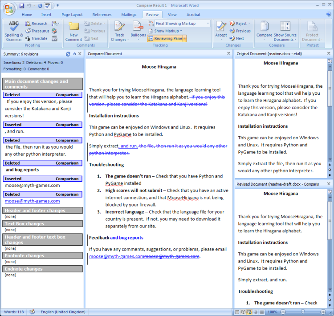Close the Revised Document pane

(329, 184)
